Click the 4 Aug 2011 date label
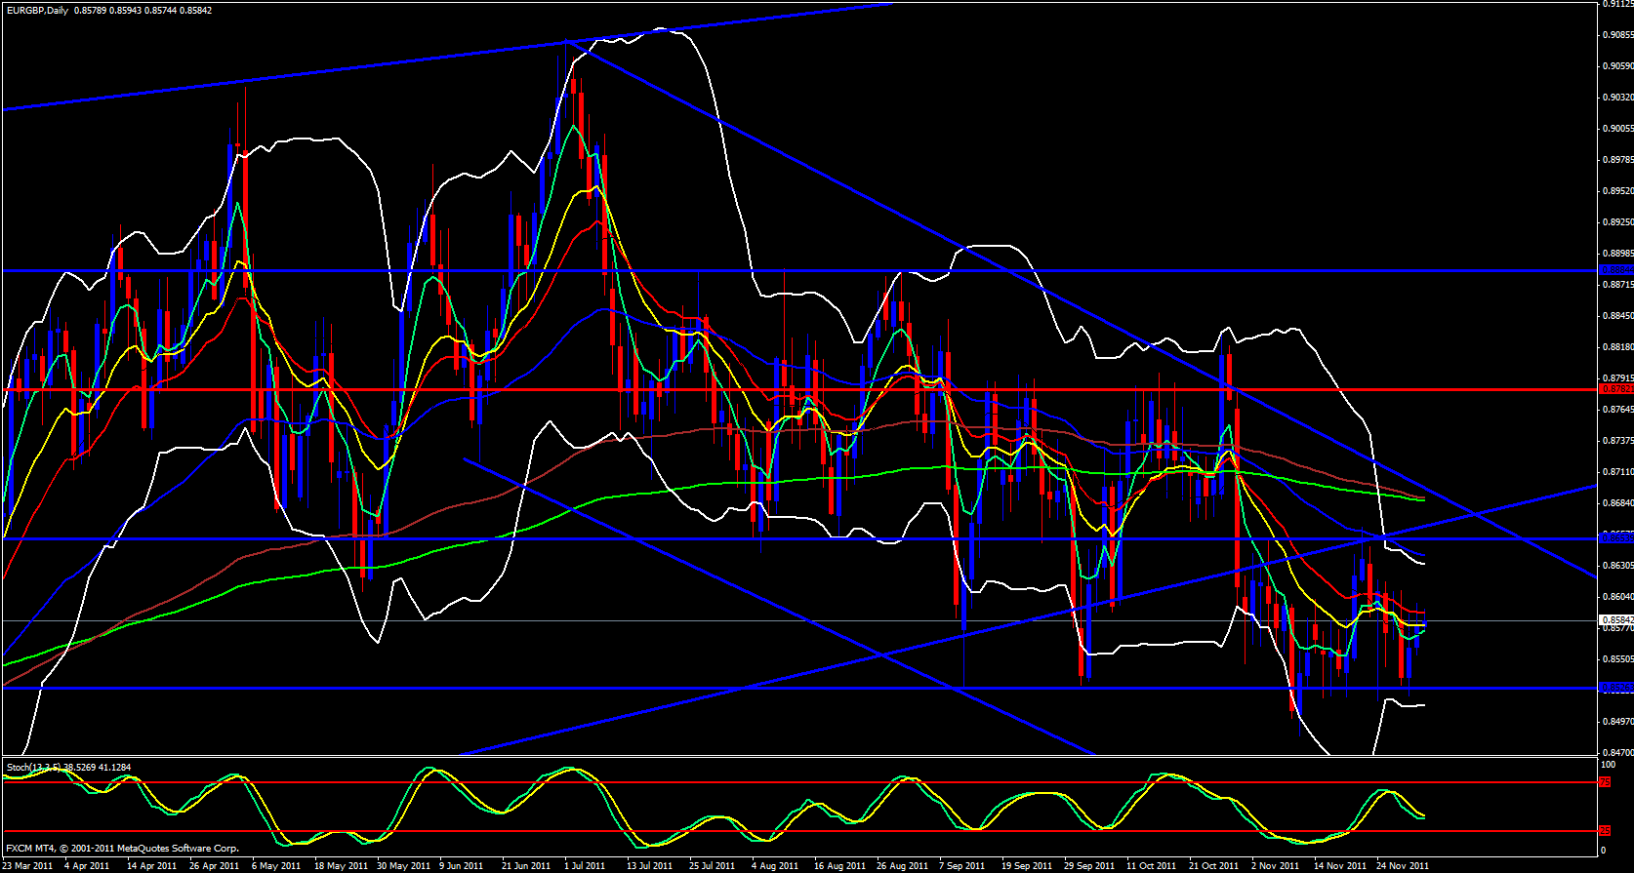Viewport: 1634px width, 873px height. coord(774,865)
